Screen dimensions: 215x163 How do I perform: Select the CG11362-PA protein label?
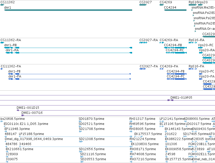tap(11, 66)
